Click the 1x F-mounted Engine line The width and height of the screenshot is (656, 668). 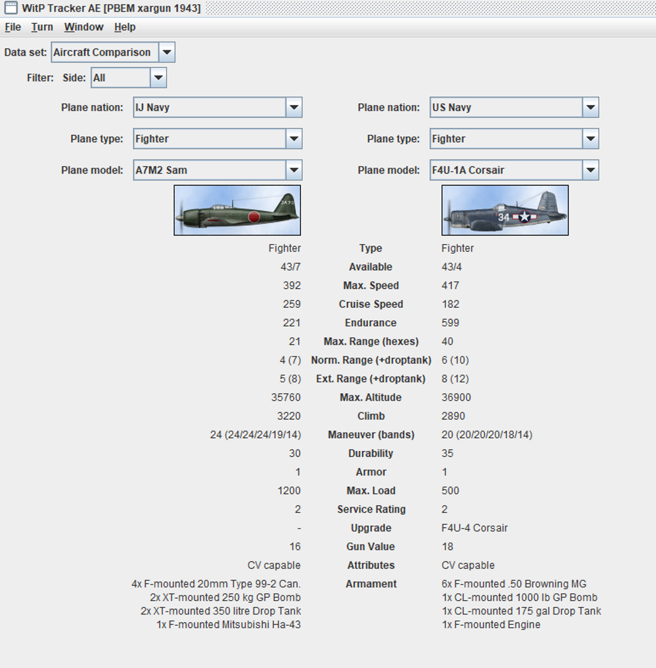pos(491,625)
